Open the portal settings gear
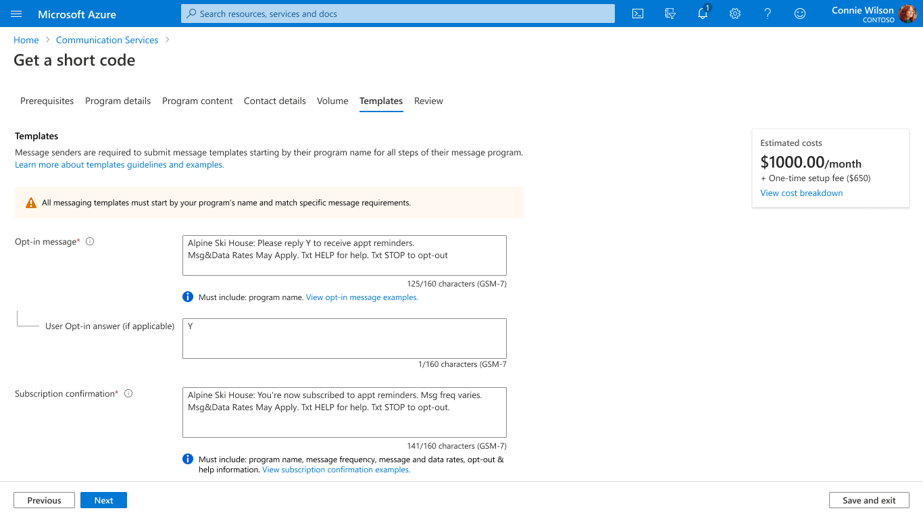923x519 pixels. coord(734,14)
